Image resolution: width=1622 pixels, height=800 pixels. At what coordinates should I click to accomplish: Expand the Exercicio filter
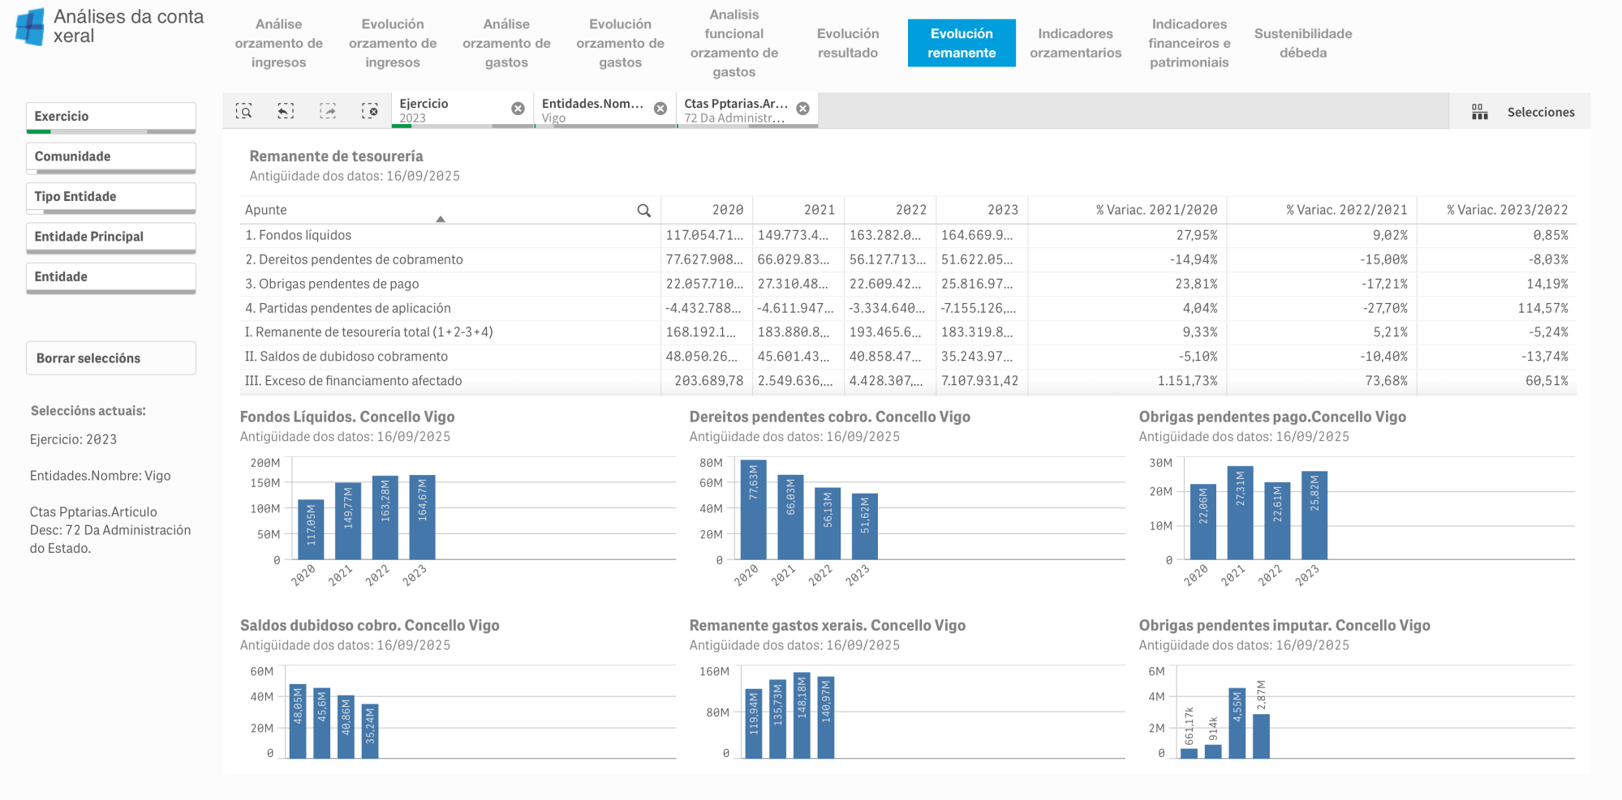(111, 117)
